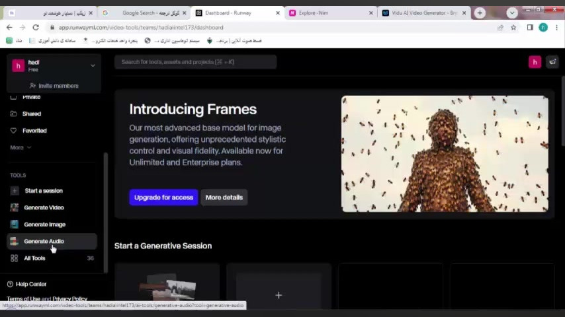Click the new session plus card
The width and height of the screenshot is (565, 317).
tap(279, 287)
